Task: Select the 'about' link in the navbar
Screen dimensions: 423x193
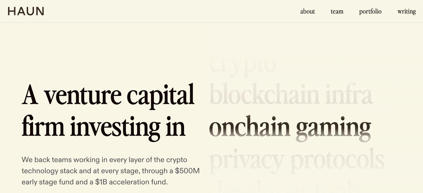Action: [307, 12]
